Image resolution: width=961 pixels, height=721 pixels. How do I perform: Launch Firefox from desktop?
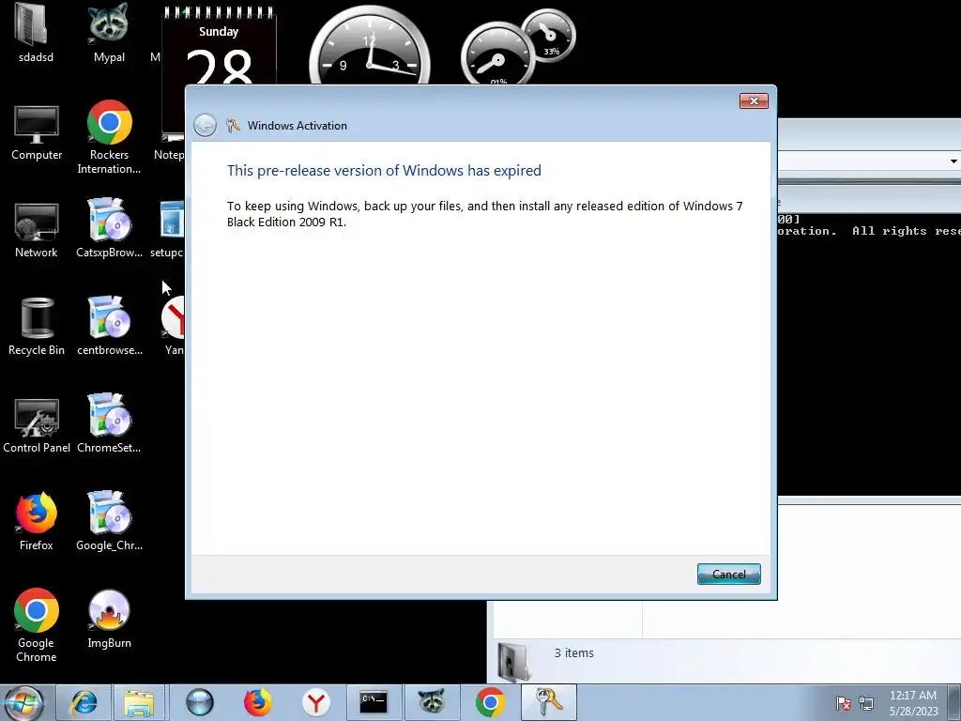click(x=37, y=521)
